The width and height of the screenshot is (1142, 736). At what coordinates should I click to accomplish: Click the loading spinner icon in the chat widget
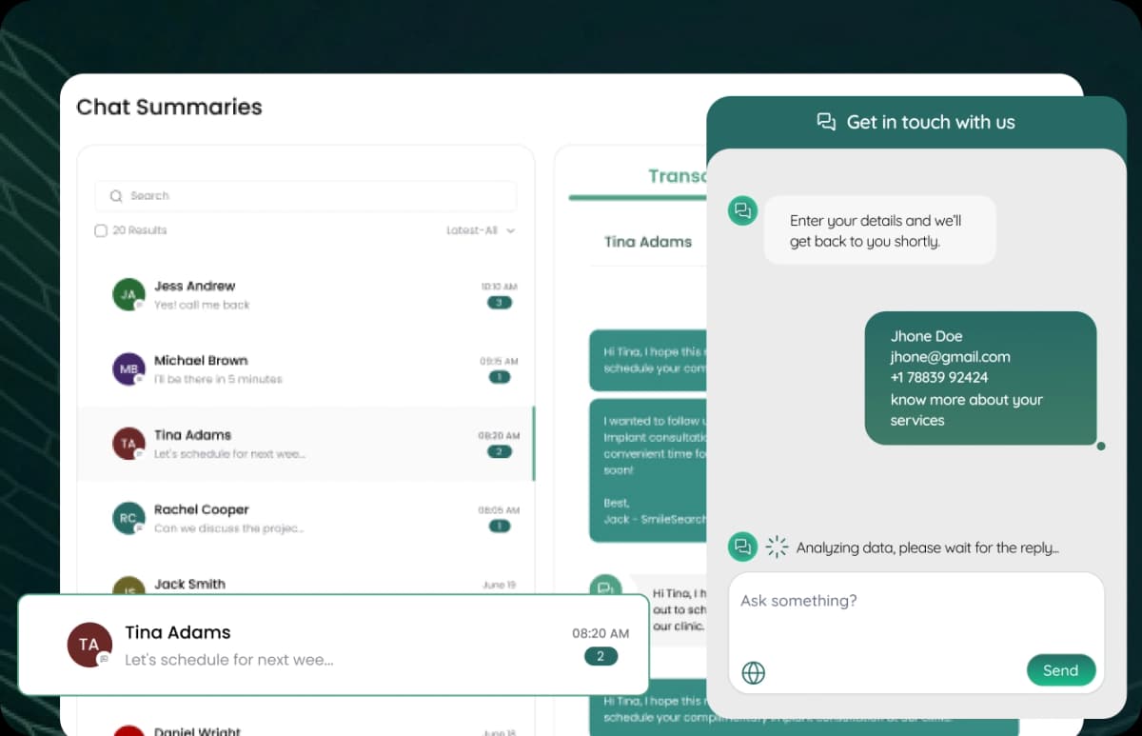(x=777, y=547)
